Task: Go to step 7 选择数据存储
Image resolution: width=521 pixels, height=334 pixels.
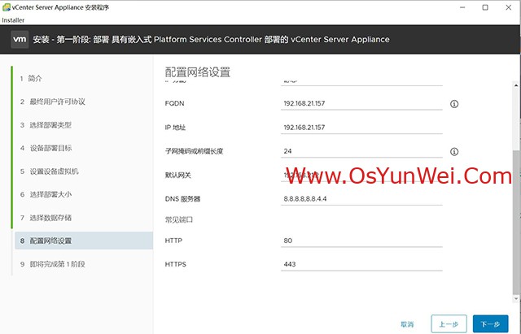Action: click(46, 218)
